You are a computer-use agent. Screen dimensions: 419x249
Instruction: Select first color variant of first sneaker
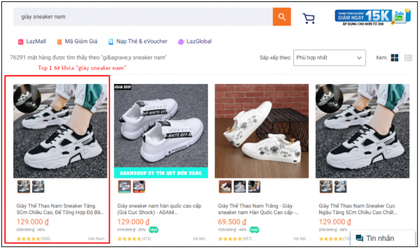point(24,187)
